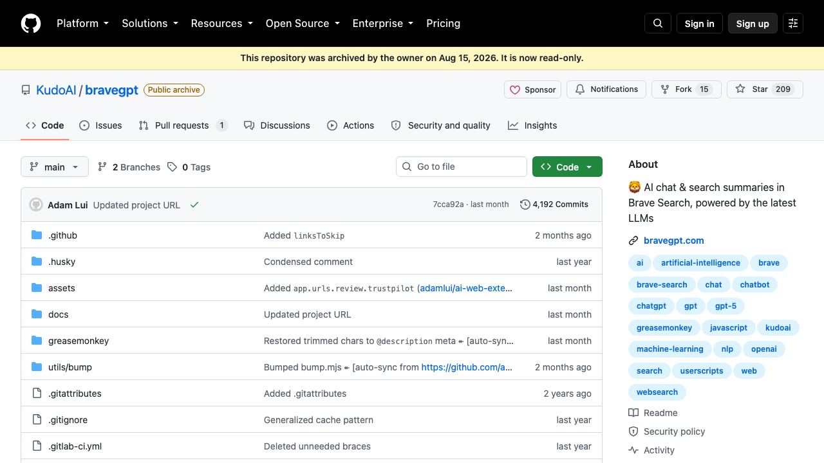
Task: Expand the Enterprise menu
Action: [382, 23]
